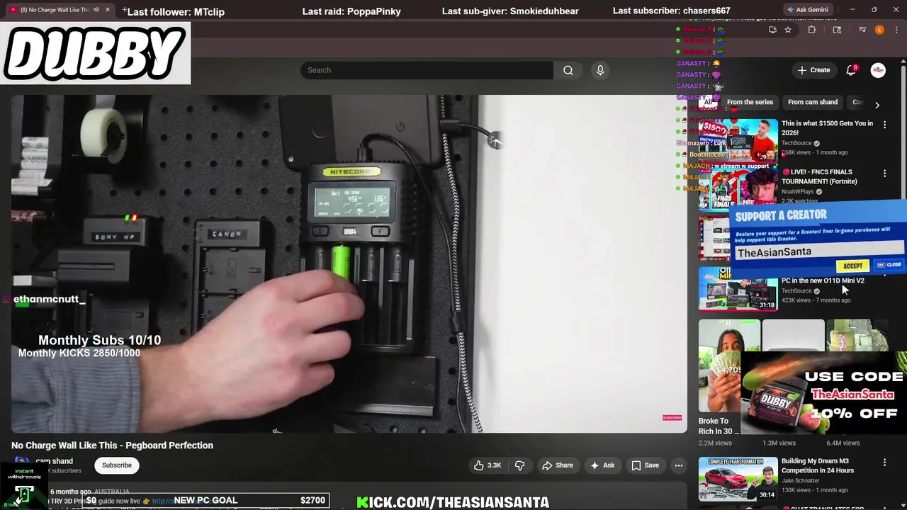Click 'Last raid: PoppaPinky' text
This screenshot has height=510, width=907.
pyautogui.click(x=351, y=11)
